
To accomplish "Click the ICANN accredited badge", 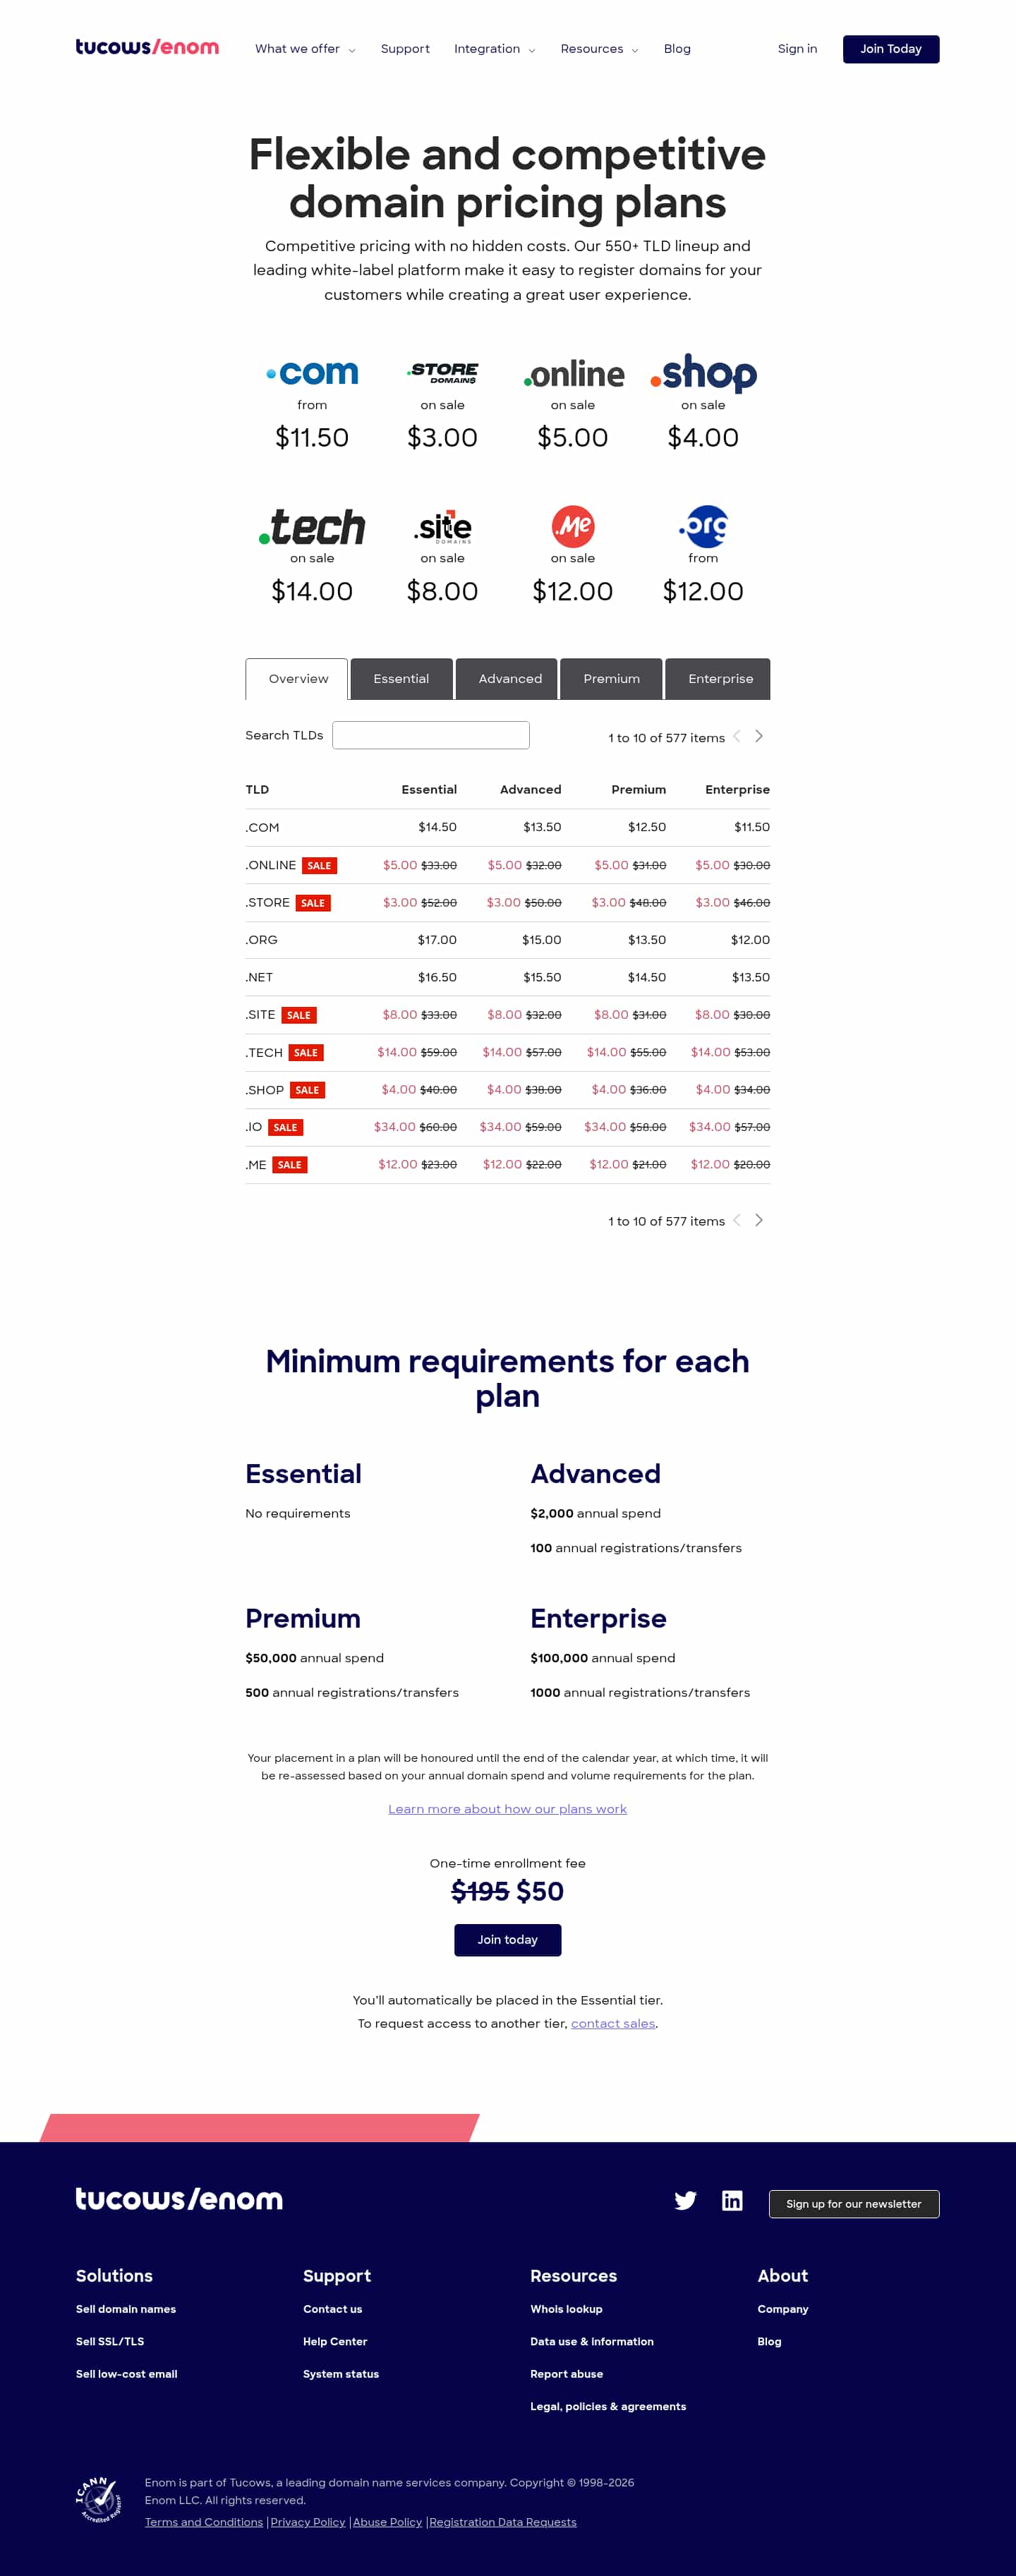I will point(98,2500).
